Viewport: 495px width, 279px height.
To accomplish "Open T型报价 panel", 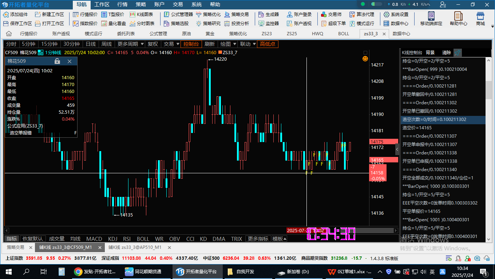I will point(112,15).
